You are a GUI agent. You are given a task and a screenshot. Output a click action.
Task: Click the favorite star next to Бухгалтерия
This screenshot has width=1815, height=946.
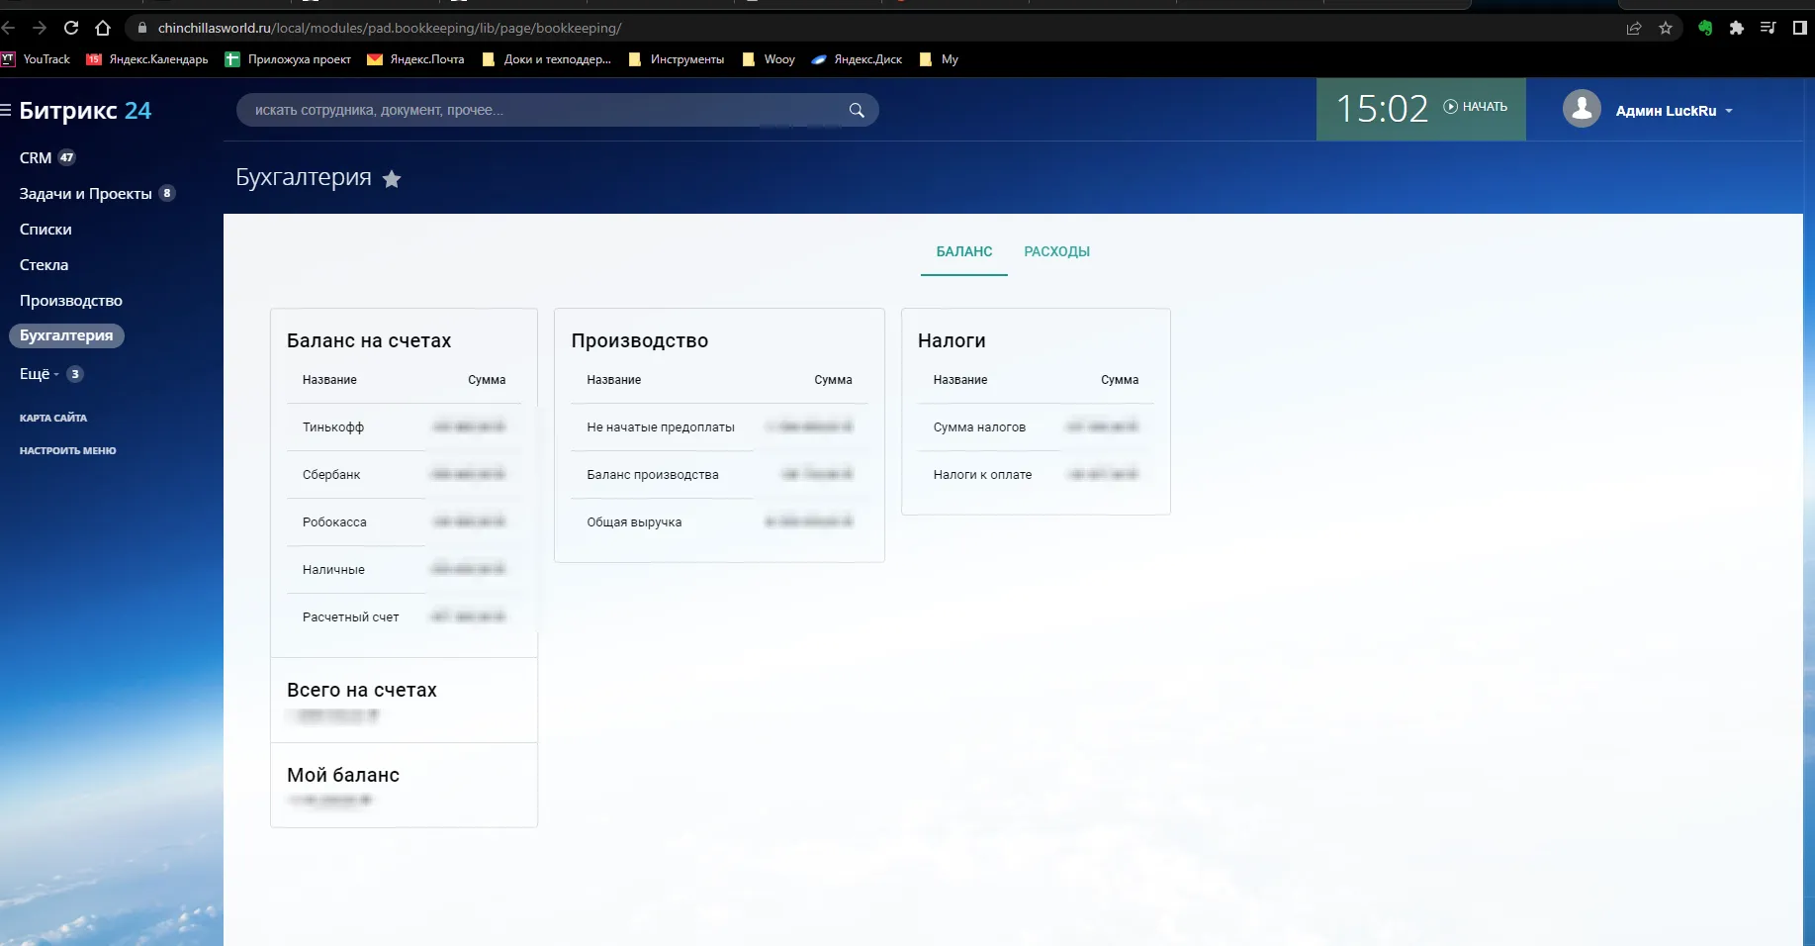click(x=392, y=179)
